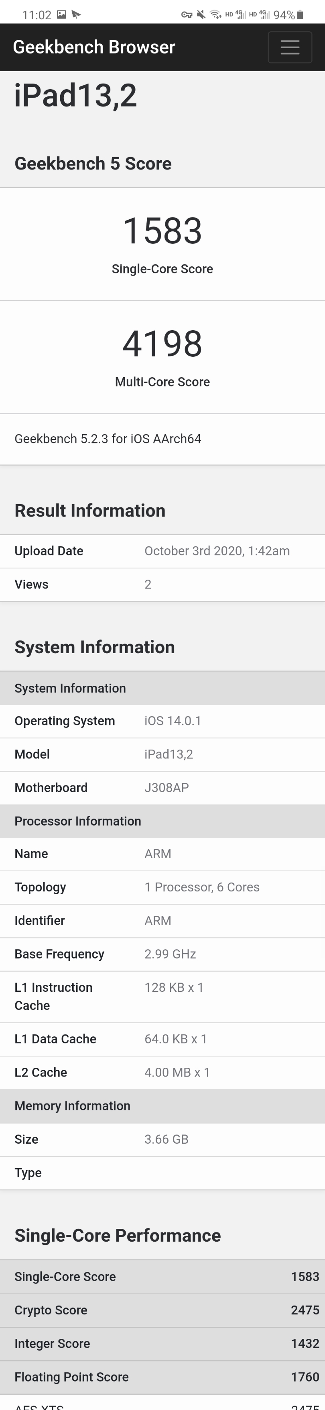This screenshot has width=325, height=1410.
Task: Select the Views value 2
Action: pos(148,584)
